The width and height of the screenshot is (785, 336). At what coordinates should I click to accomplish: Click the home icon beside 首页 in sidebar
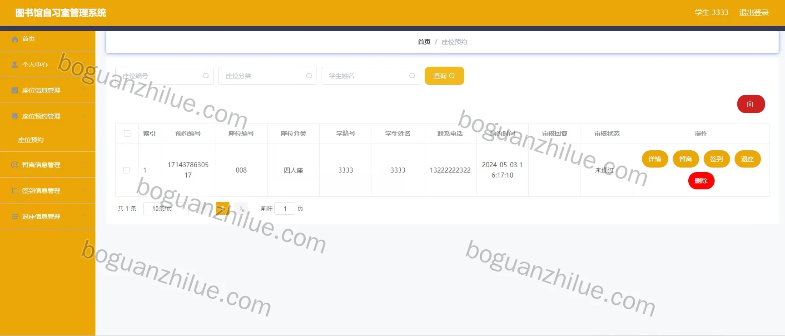point(15,39)
